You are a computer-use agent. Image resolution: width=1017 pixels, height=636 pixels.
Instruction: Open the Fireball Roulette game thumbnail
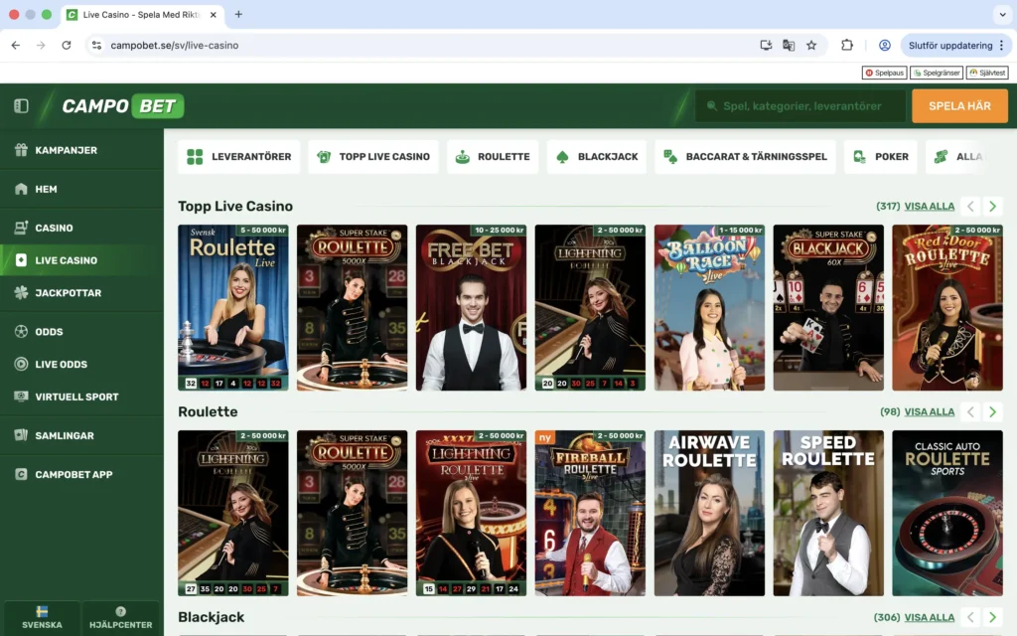pos(590,513)
